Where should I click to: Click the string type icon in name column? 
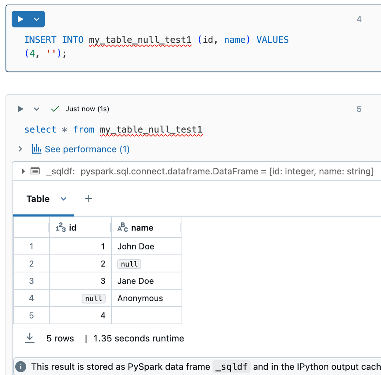coord(122,228)
